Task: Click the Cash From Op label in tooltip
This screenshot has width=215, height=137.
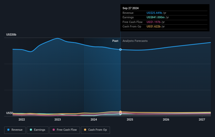Action: [x=132, y=27]
